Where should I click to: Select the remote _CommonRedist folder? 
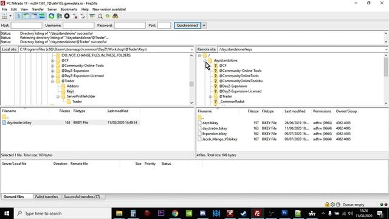click(x=232, y=102)
